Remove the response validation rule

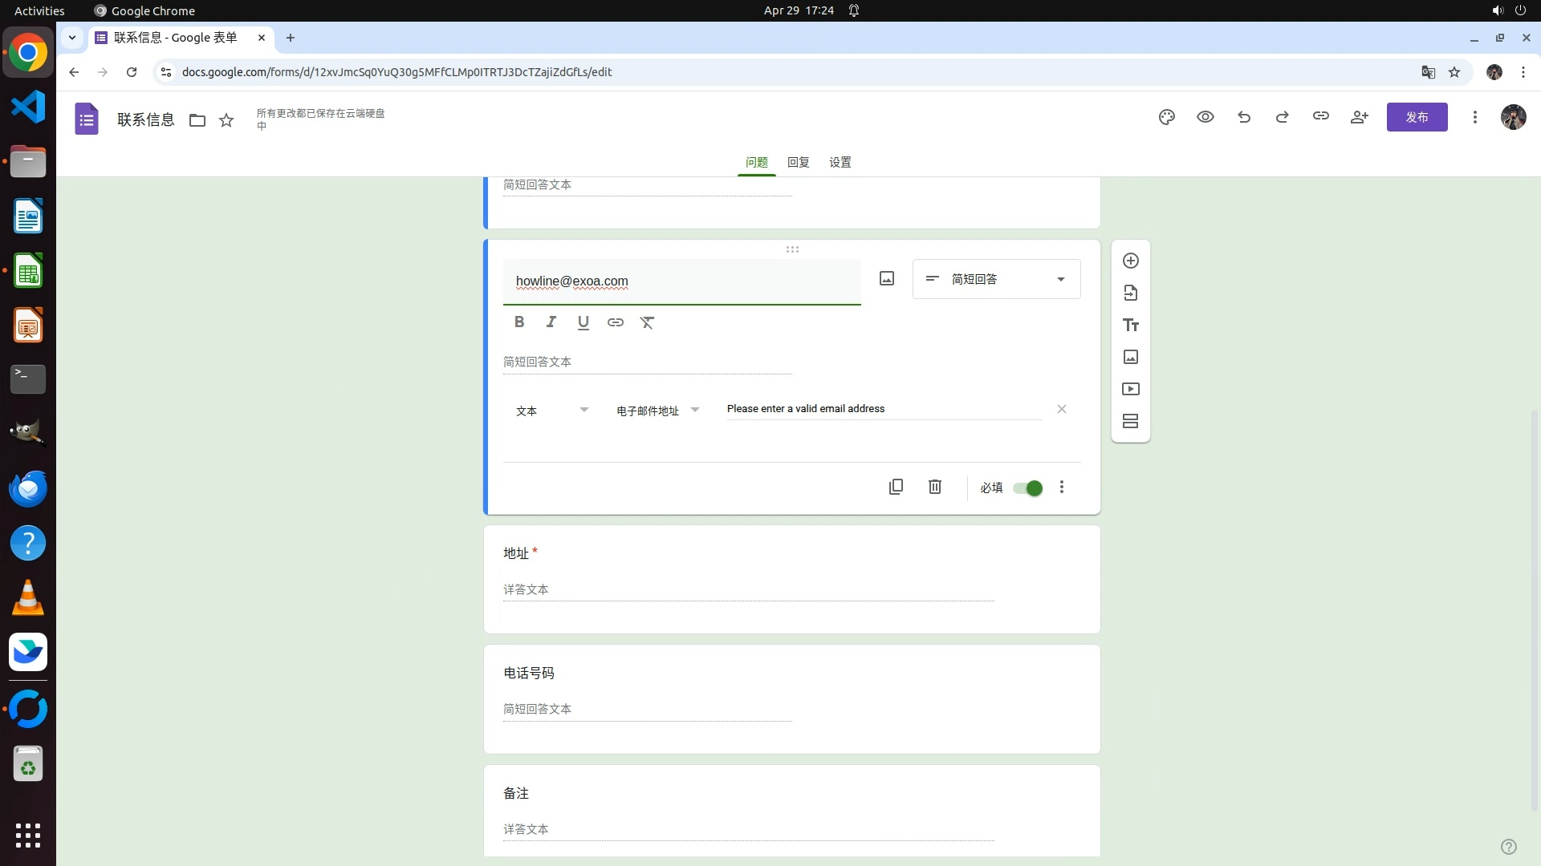[1061, 409]
